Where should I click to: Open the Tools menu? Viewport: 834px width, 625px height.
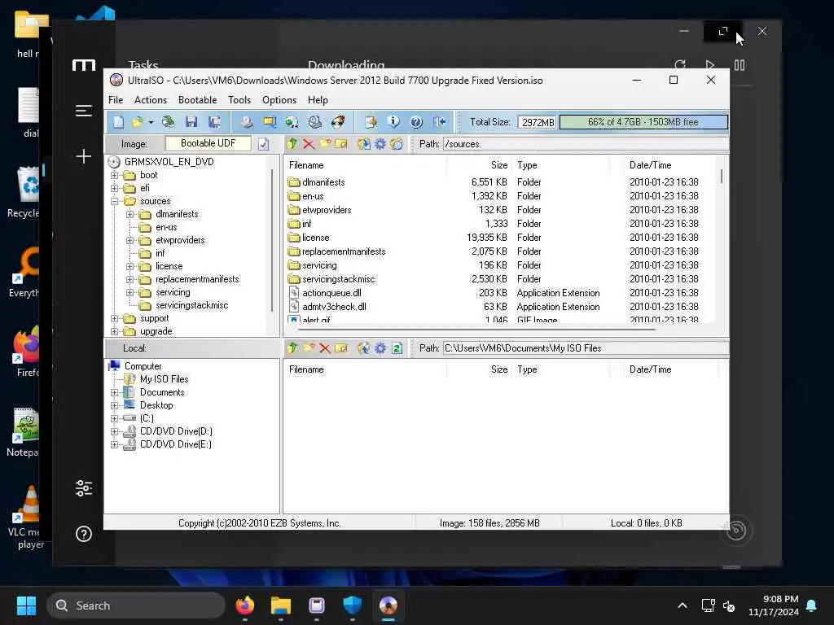point(239,100)
